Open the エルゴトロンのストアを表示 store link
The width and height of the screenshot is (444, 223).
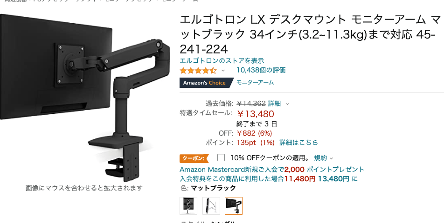pos(222,60)
